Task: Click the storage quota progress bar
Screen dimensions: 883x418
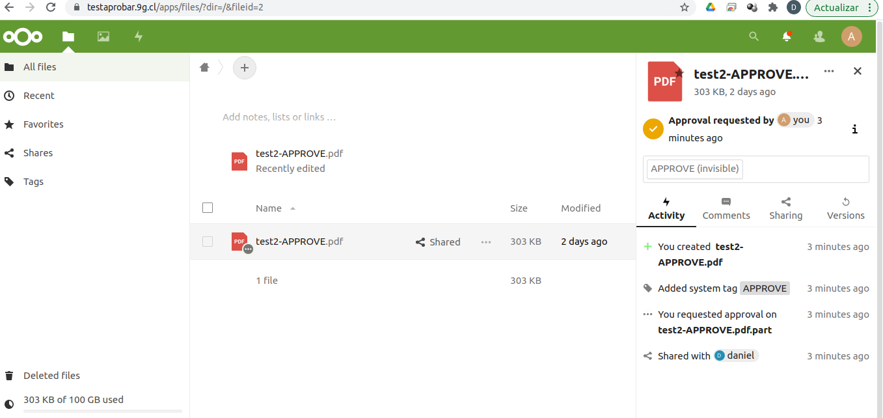Action: (x=102, y=410)
